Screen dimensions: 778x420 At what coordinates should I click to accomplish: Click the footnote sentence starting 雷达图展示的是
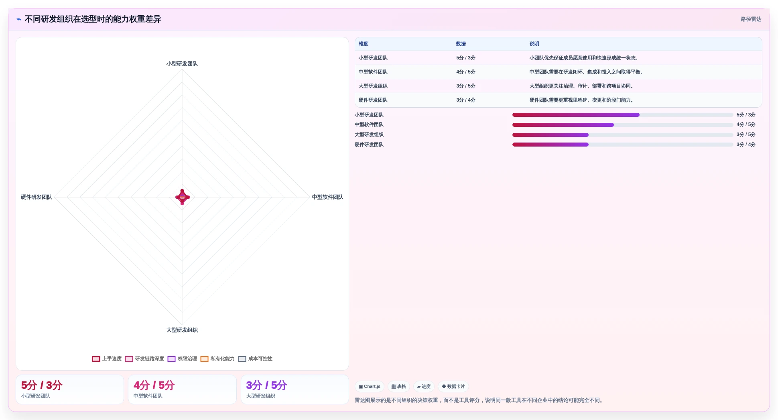point(479,400)
